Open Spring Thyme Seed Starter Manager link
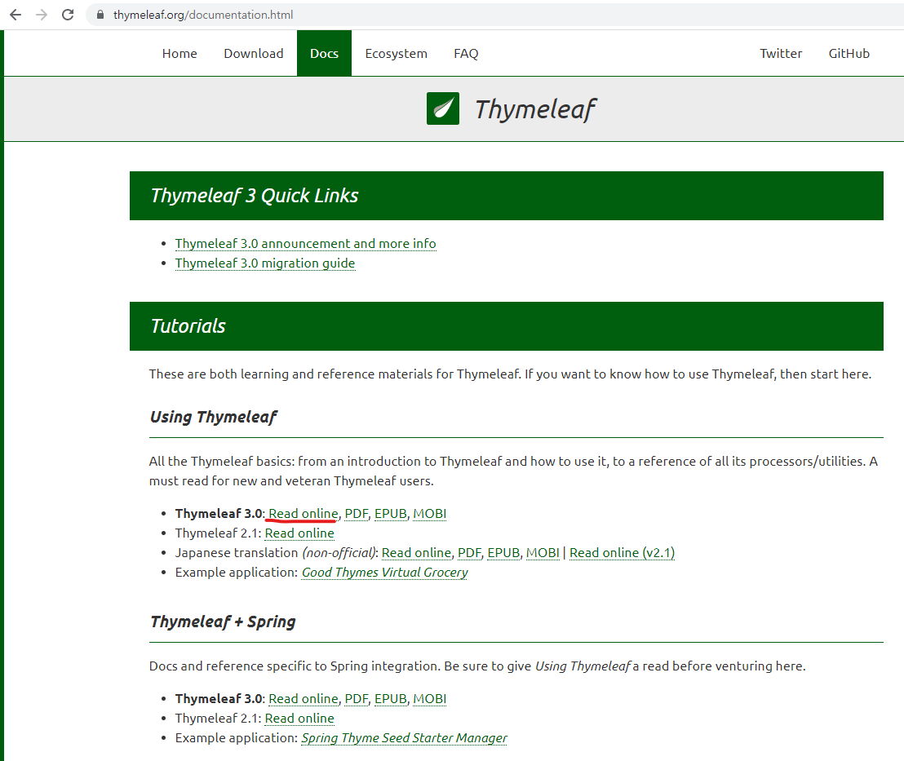Viewport: 904px width, 761px height. tap(404, 738)
